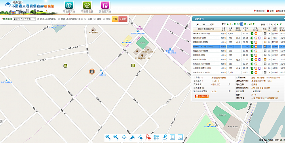
Task: Click the building type icon in the 385 row
Action: [x=265, y=42]
